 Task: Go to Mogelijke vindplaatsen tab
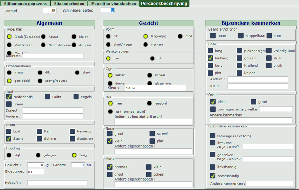point(113,4)
